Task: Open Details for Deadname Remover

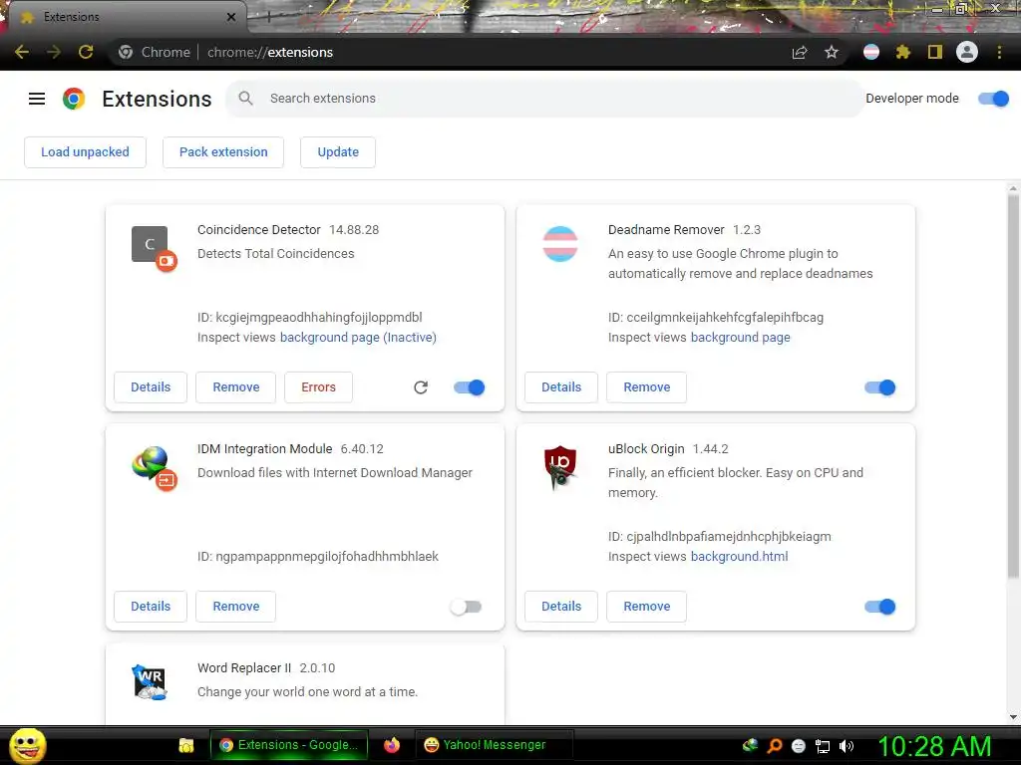Action: pyautogui.click(x=561, y=387)
